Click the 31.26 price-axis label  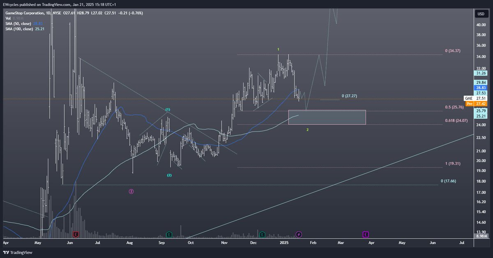tap(481, 73)
